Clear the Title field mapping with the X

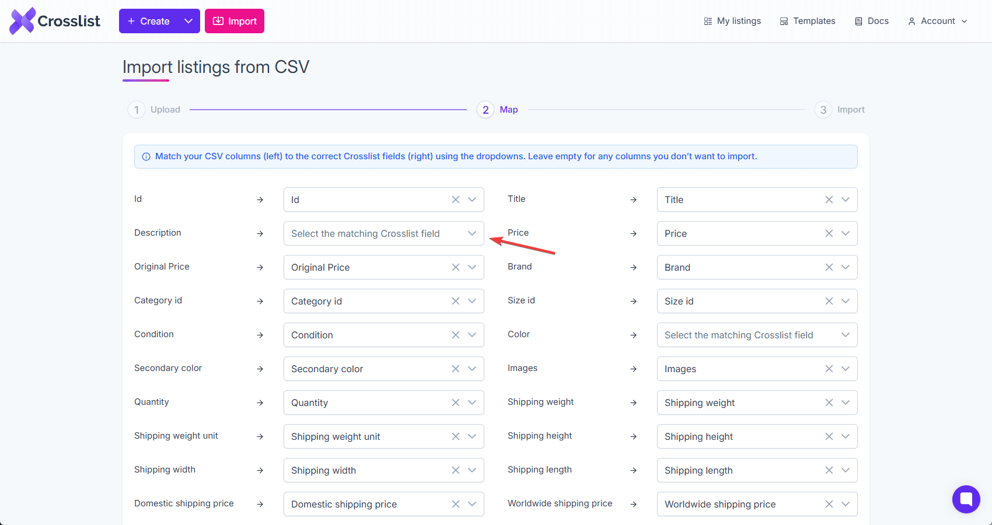[829, 199]
